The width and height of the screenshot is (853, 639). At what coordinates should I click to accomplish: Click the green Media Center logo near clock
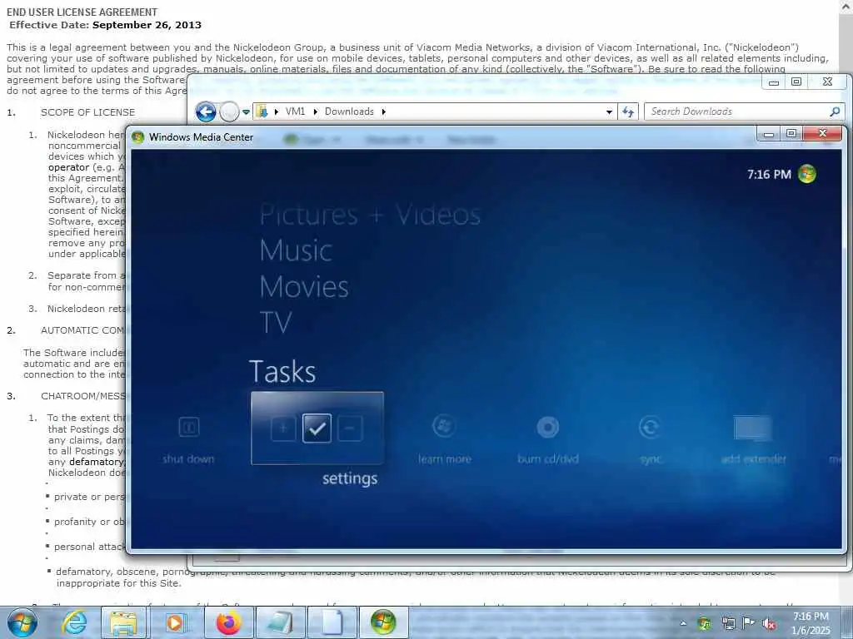(x=806, y=174)
